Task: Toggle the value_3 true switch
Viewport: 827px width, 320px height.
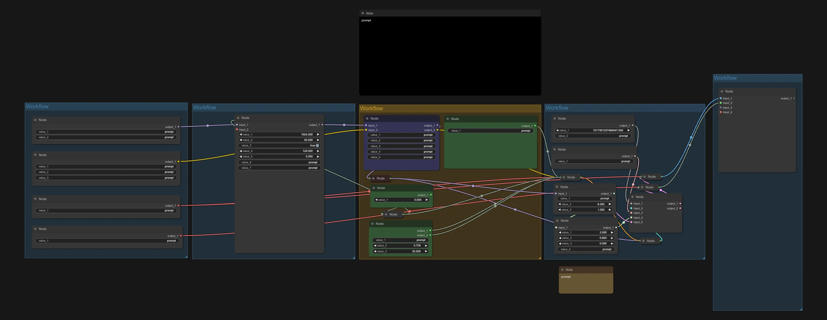Action: click(x=317, y=145)
